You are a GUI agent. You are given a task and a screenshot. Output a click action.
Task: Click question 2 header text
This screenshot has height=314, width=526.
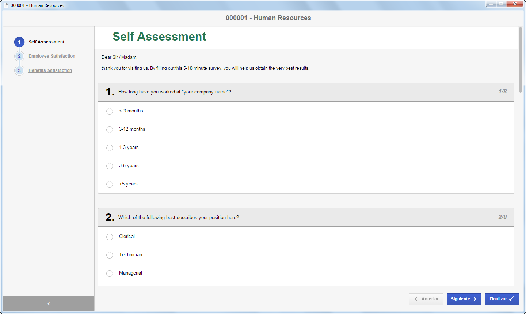pyautogui.click(x=179, y=218)
